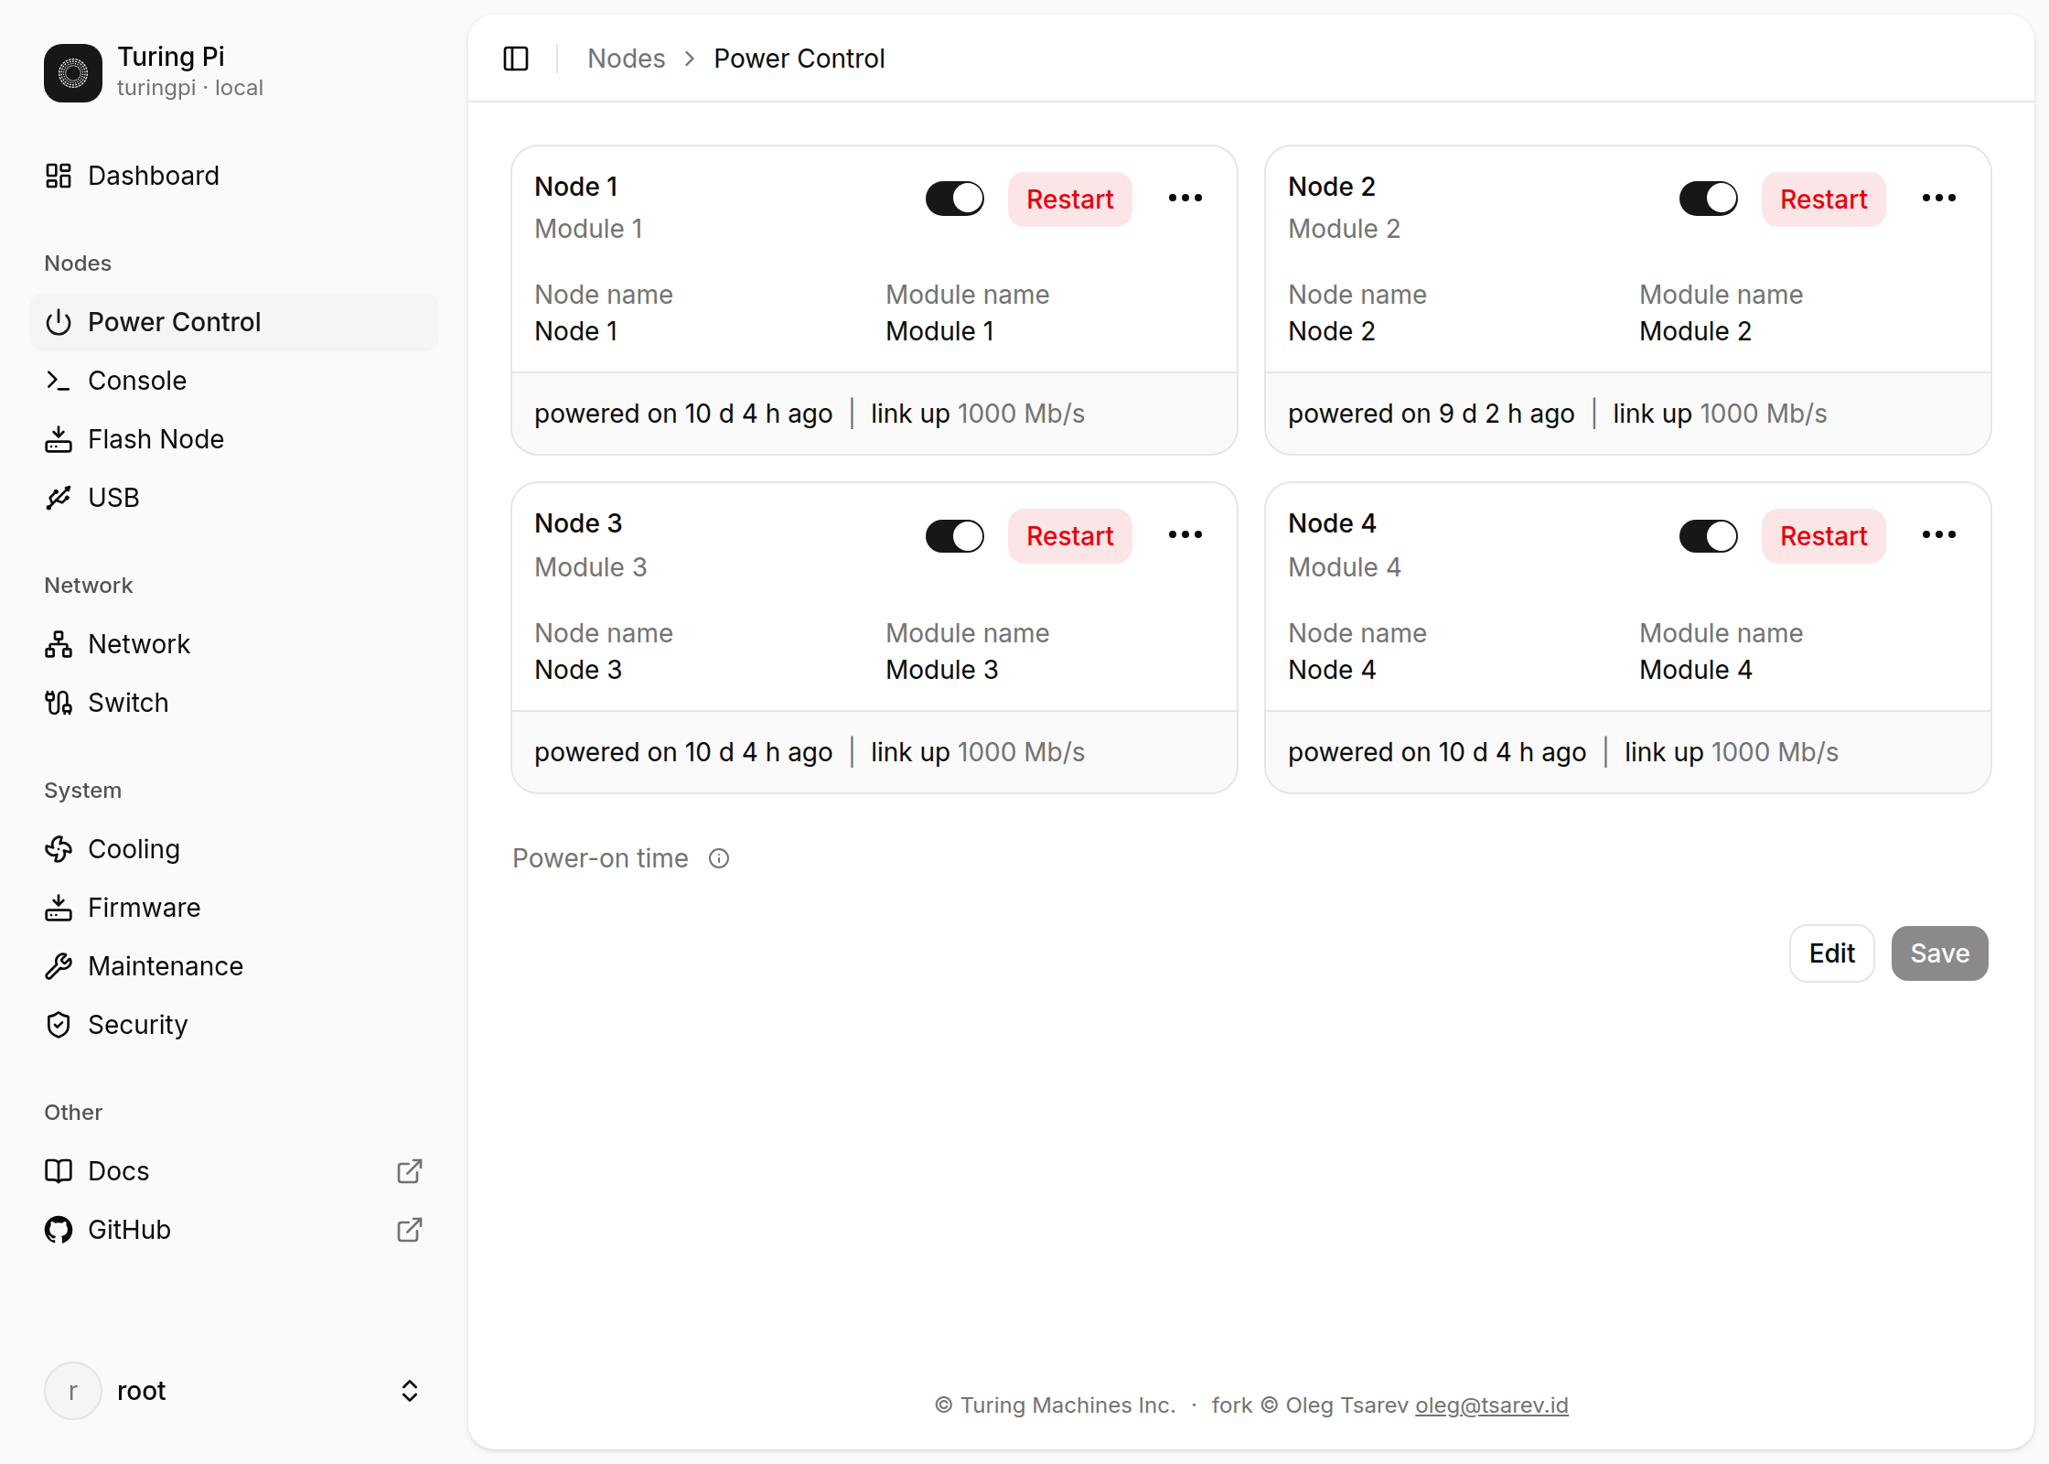Open Node 3 more options menu
Image resolution: width=2049 pixels, height=1464 pixels.
coord(1185,535)
